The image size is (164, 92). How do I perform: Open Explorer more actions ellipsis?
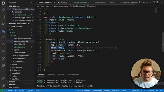tap(32, 2)
